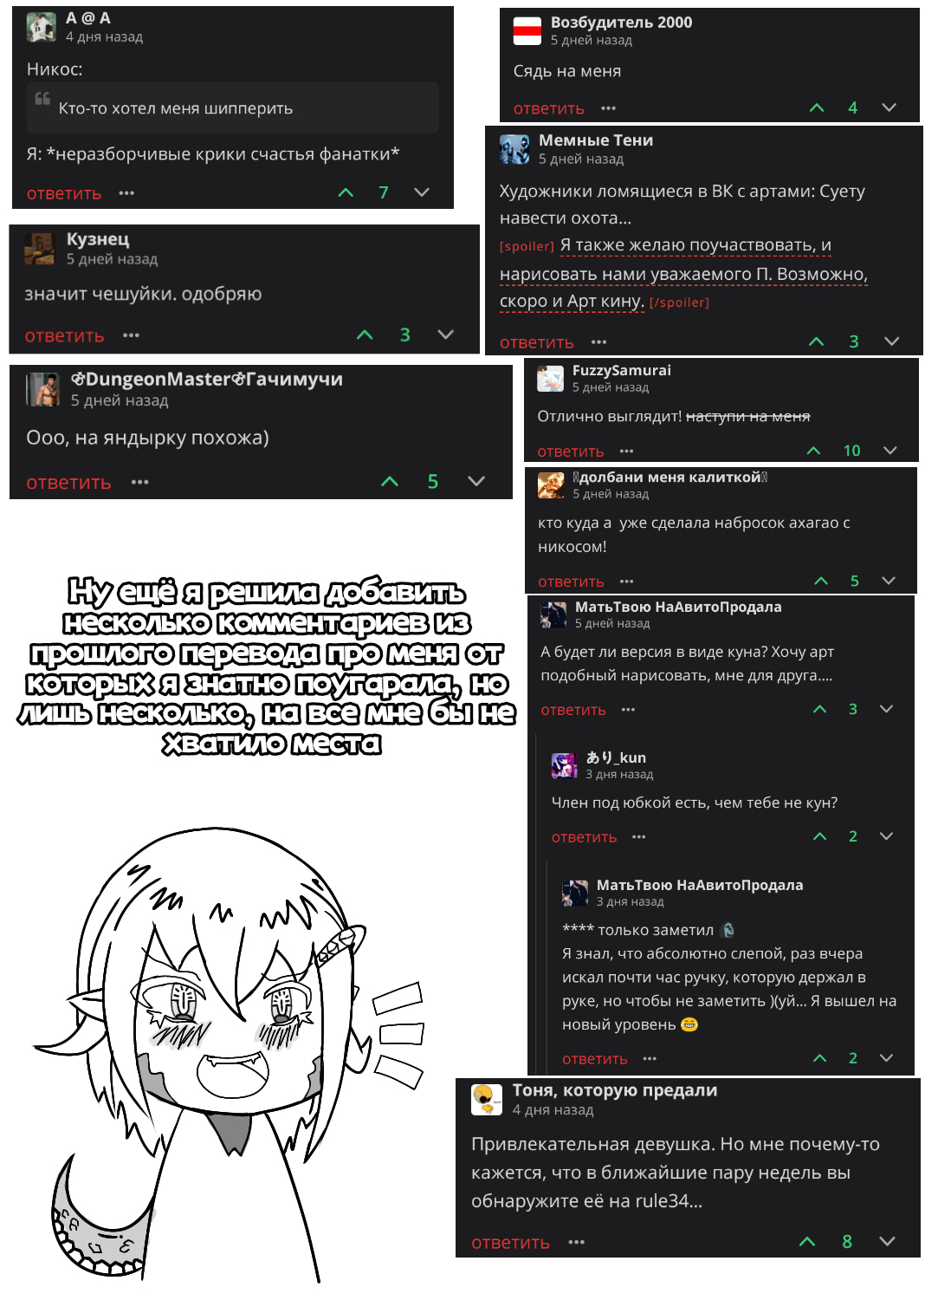Viewport: 925px width, 1300px height.
Task: Downvote the DungeonMaster Гачимучи comment
Action: pos(476,481)
